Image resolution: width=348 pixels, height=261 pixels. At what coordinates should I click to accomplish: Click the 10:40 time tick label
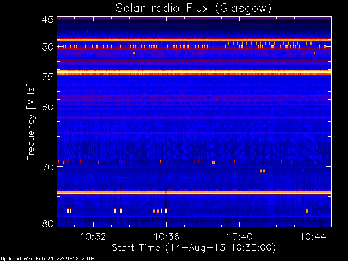pyautogui.click(x=240, y=237)
